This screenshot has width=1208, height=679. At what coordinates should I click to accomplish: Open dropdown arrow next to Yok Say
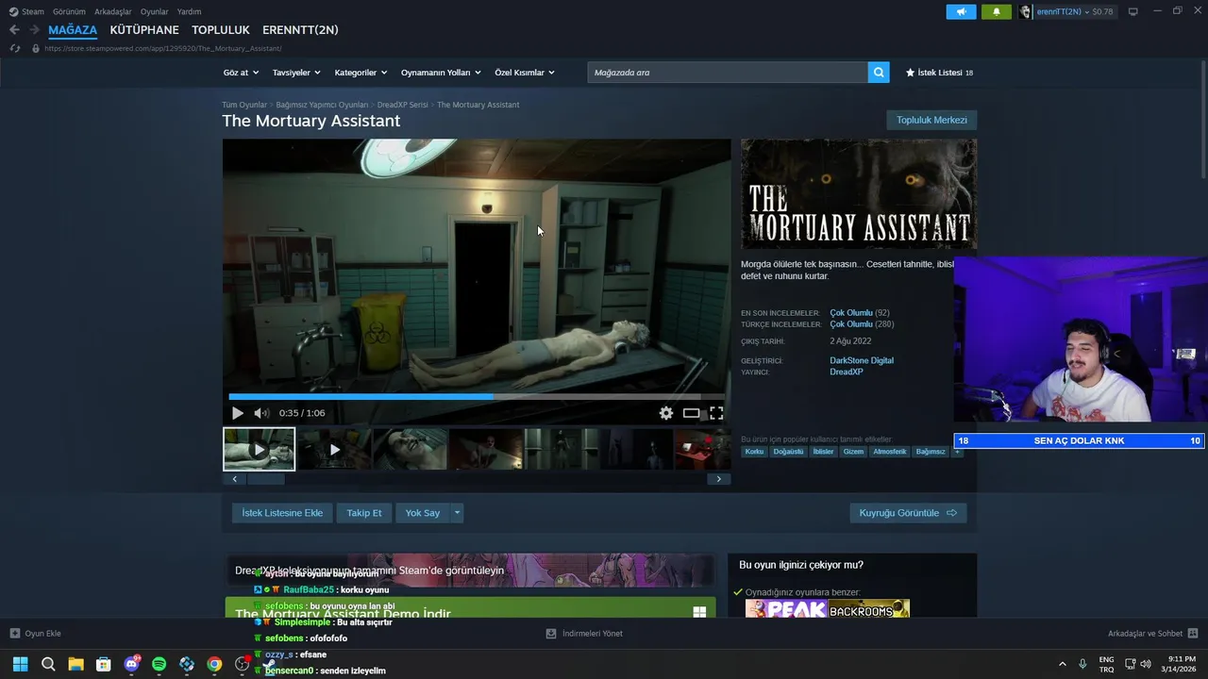[457, 513]
